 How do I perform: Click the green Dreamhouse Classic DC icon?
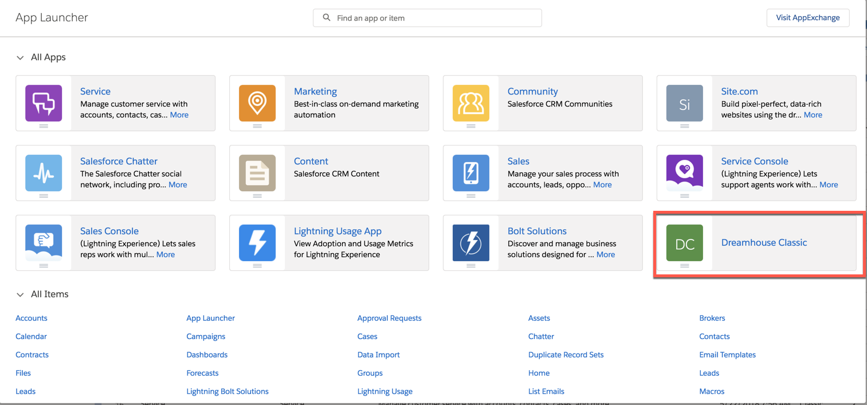click(x=685, y=243)
